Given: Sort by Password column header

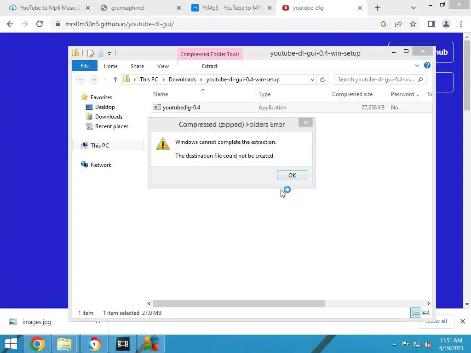Looking at the screenshot, I should [x=405, y=94].
